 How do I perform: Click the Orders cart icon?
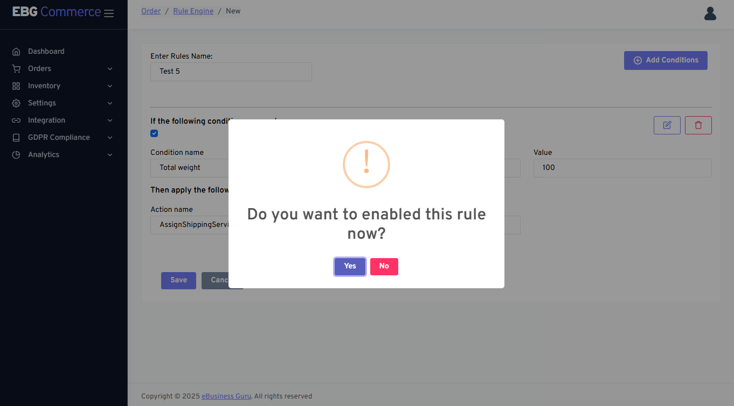click(x=16, y=69)
